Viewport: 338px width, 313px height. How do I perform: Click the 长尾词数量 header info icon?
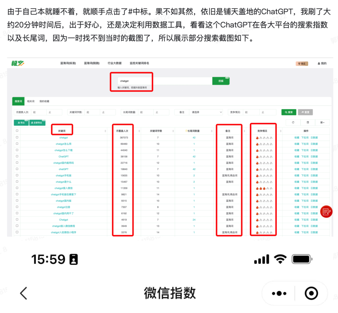click(186, 131)
